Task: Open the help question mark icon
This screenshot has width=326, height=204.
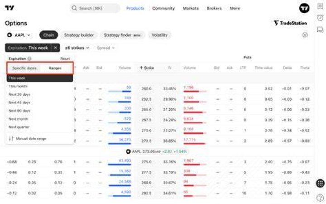Action: point(320,198)
